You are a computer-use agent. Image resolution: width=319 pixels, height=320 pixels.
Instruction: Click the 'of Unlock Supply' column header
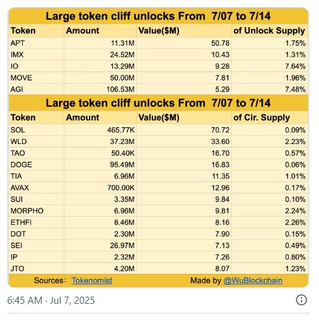[x=269, y=31]
